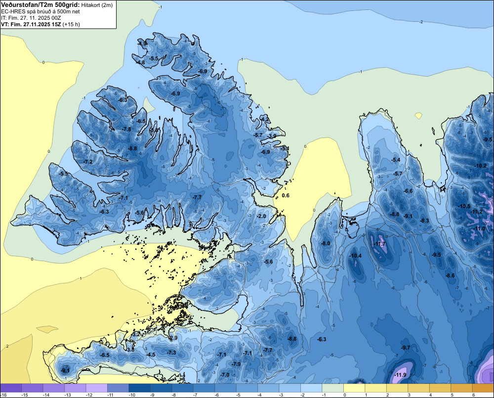Select the -2.9 temperature label
This screenshot has height=398, width=494.
coord(173,338)
